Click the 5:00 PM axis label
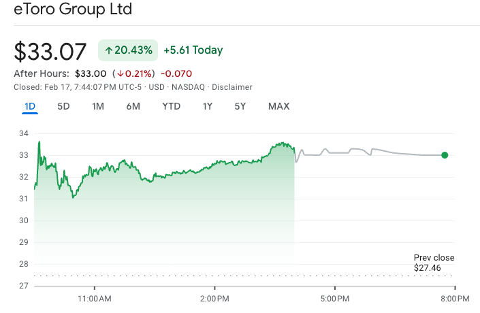 [335, 299]
